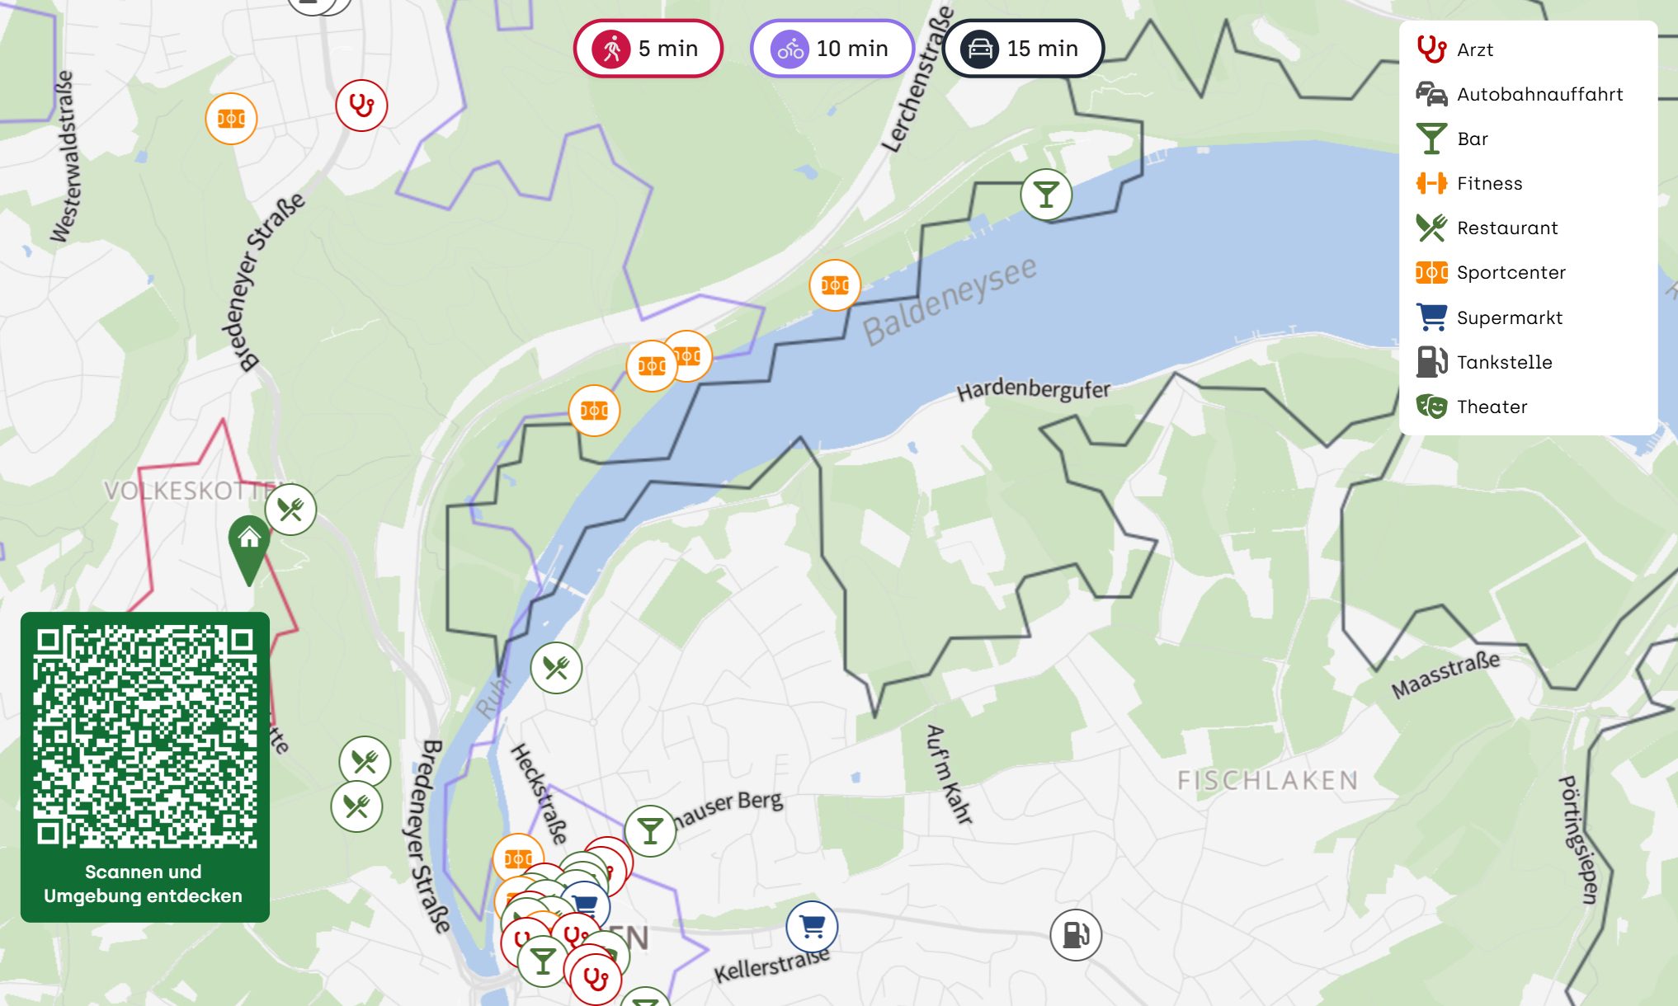Click the Scannen und Umgebung entdecken label
The height and width of the screenshot is (1006, 1678).
pos(144,884)
